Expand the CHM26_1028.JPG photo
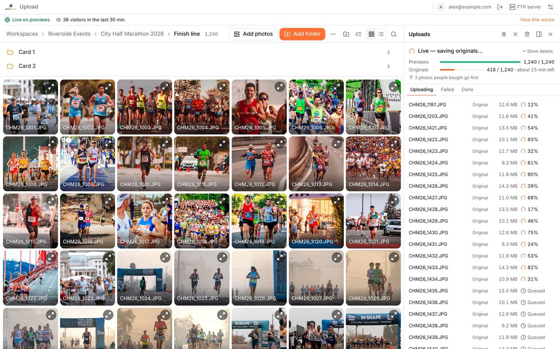Screen dimensions: 559x349 point(394,257)
